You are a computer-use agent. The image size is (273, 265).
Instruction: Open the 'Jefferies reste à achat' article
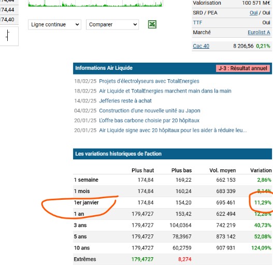click(125, 101)
